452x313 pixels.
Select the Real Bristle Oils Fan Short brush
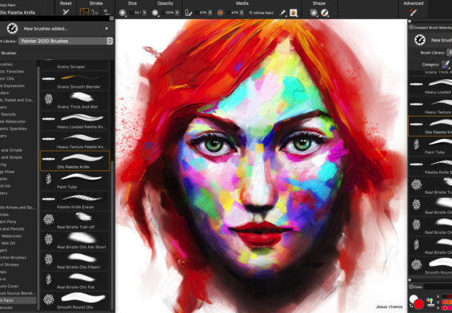[74, 241]
